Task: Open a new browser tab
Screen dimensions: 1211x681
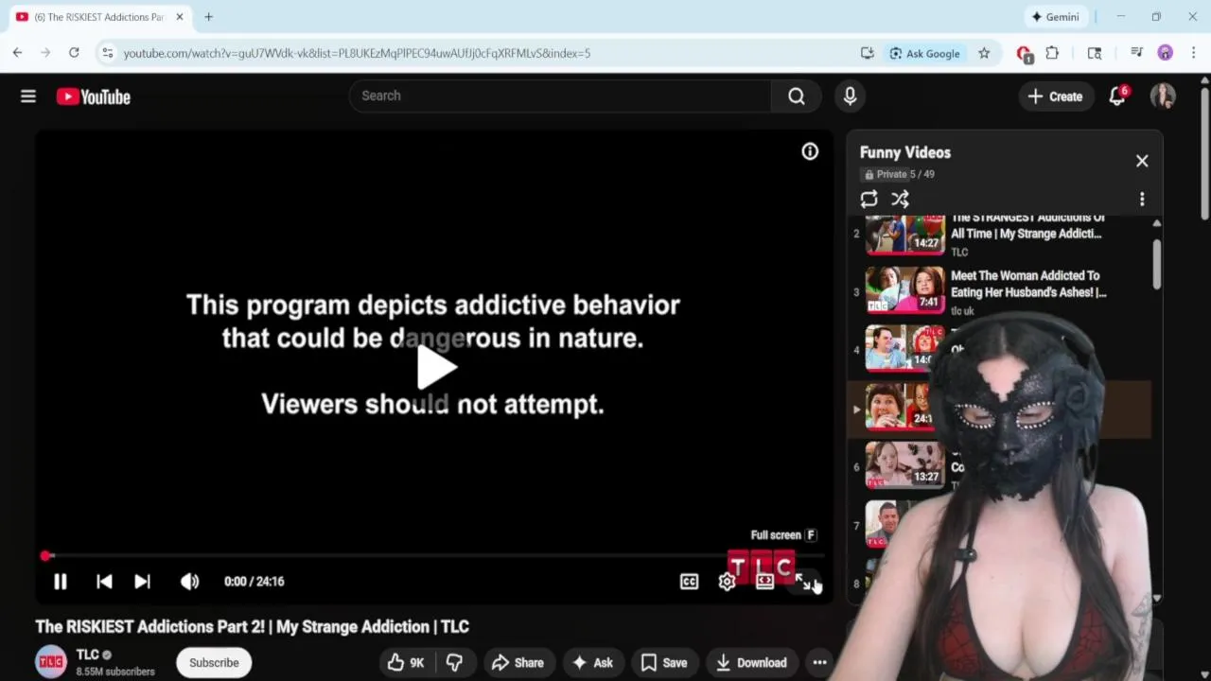Action: click(208, 17)
